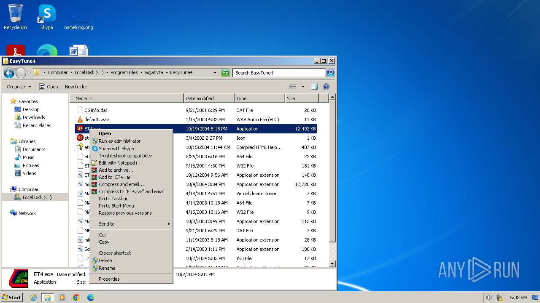Choose Rename in the context menu
The width and height of the screenshot is (540, 303).
click(x=131, y=268)
